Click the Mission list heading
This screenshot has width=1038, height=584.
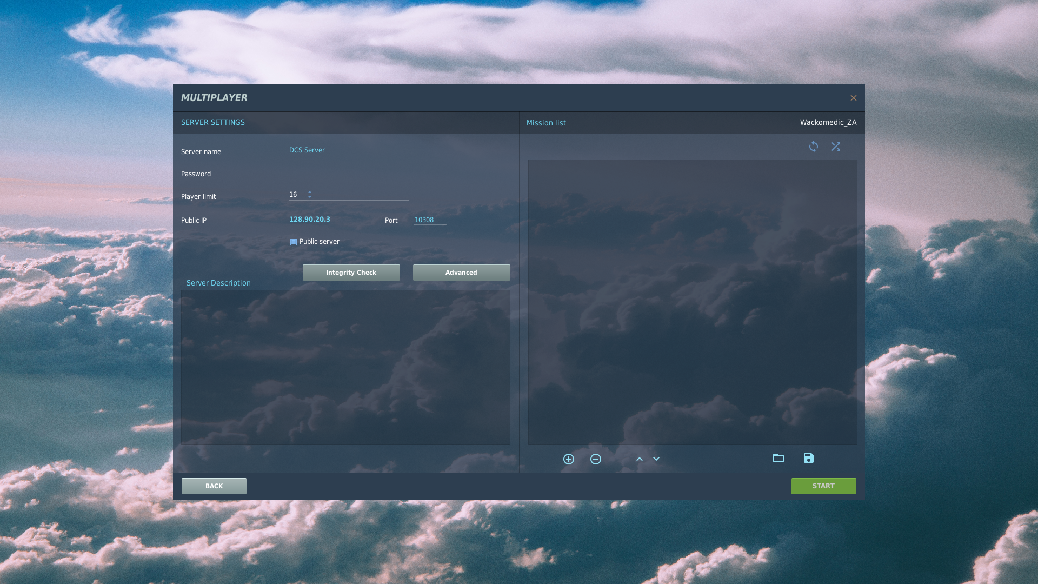pos(546,123)
